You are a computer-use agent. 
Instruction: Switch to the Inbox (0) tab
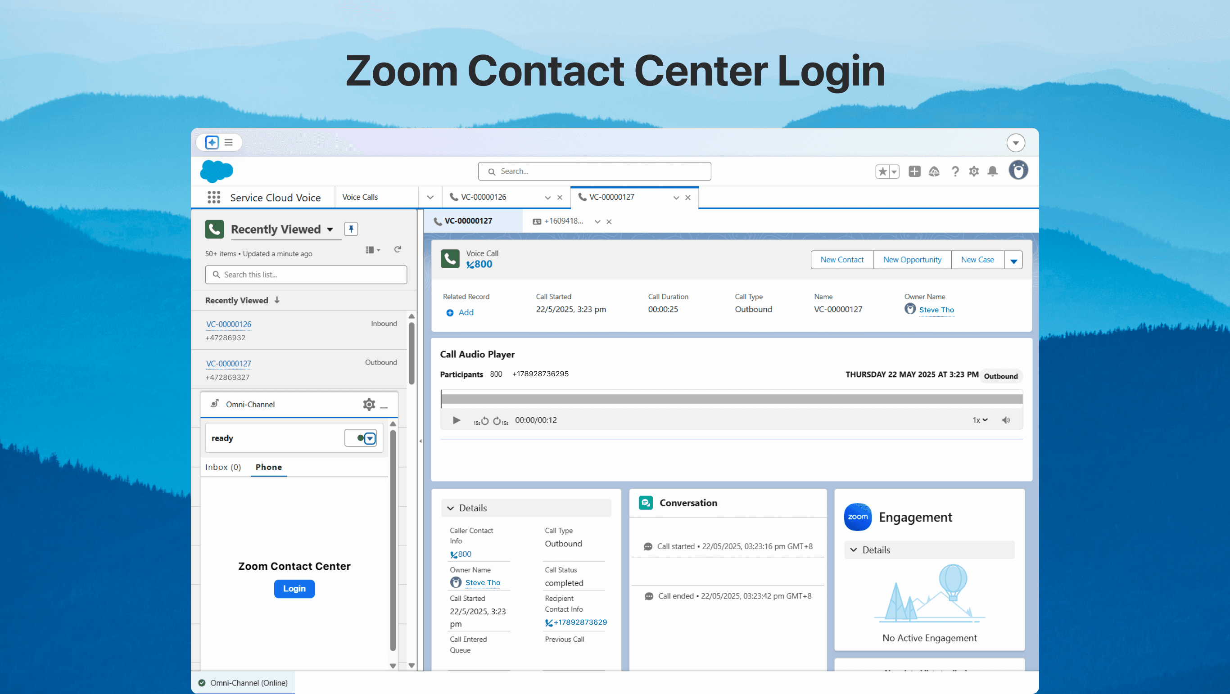[223, 467]
